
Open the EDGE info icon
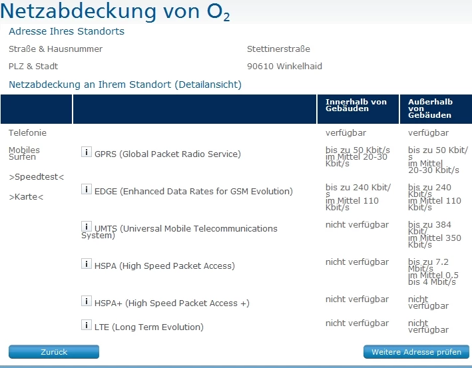[x=87, y=189]
